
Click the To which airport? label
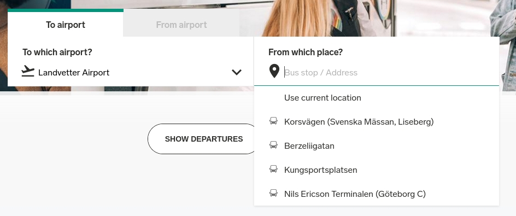pos(57,52)
